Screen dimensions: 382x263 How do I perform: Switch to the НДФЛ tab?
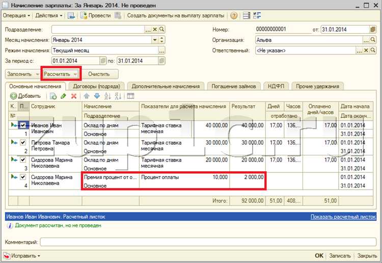276,86
